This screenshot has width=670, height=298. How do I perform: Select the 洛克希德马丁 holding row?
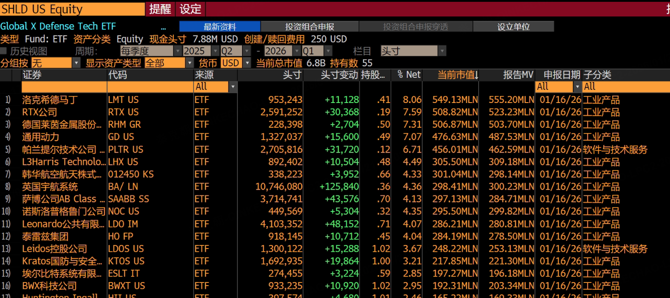pos(50,100)
